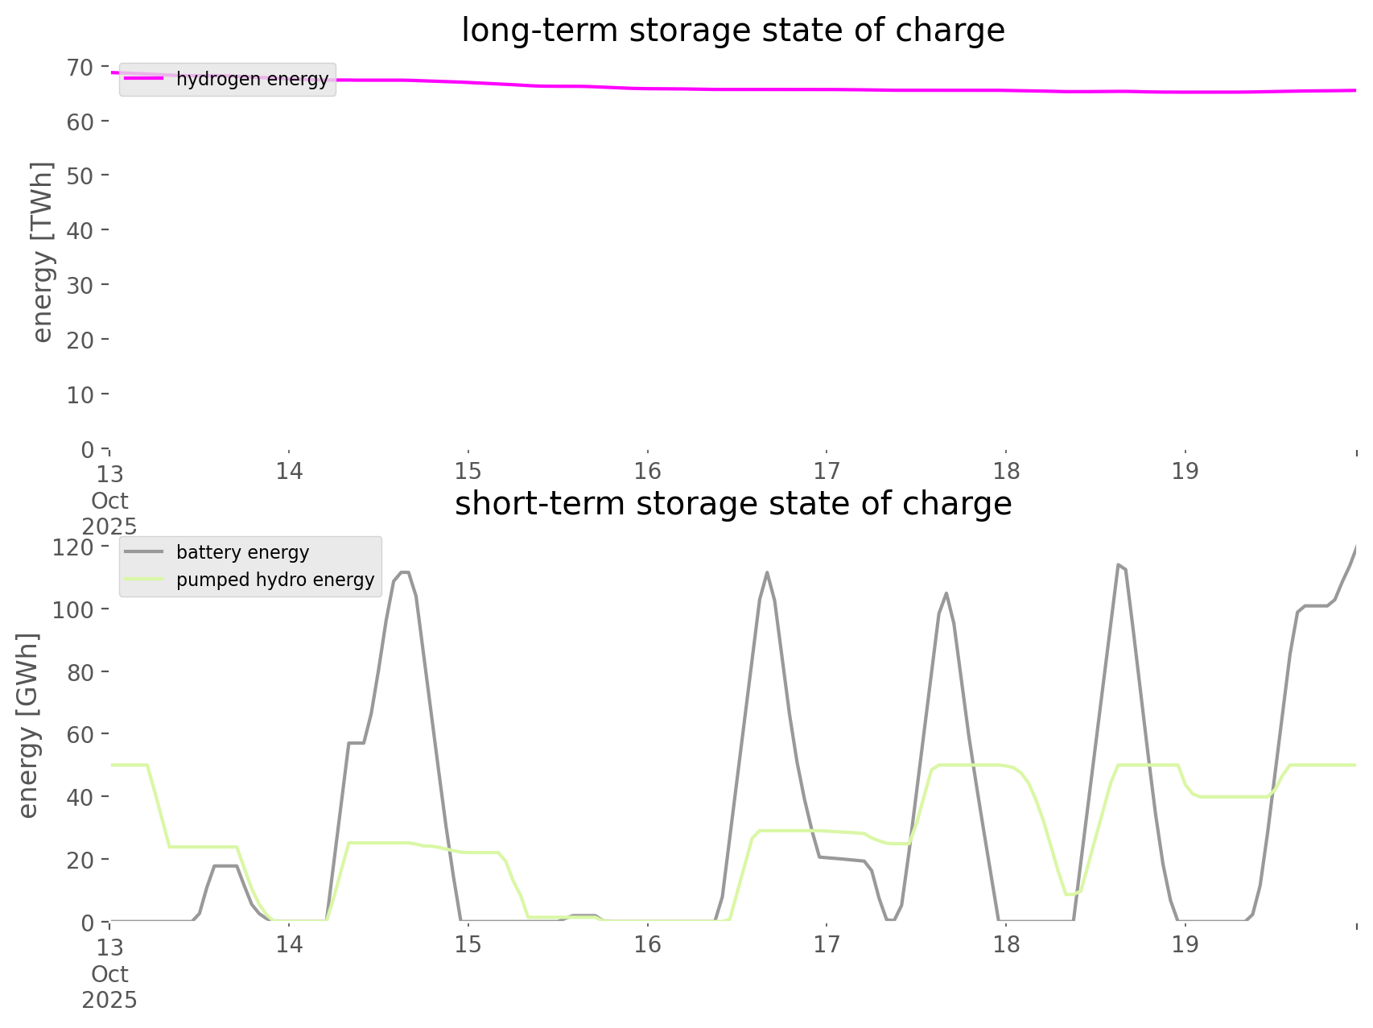Click the 17 date tick on the long-term chart
Screen dimensions: 1373x1028
(x=827, y=472)
